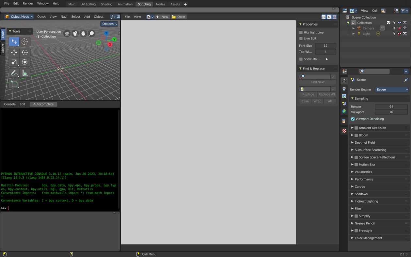Click the blue Z axis gizmo ball
The width and height of the screenshot is (411, 257).
pos(106,33)
